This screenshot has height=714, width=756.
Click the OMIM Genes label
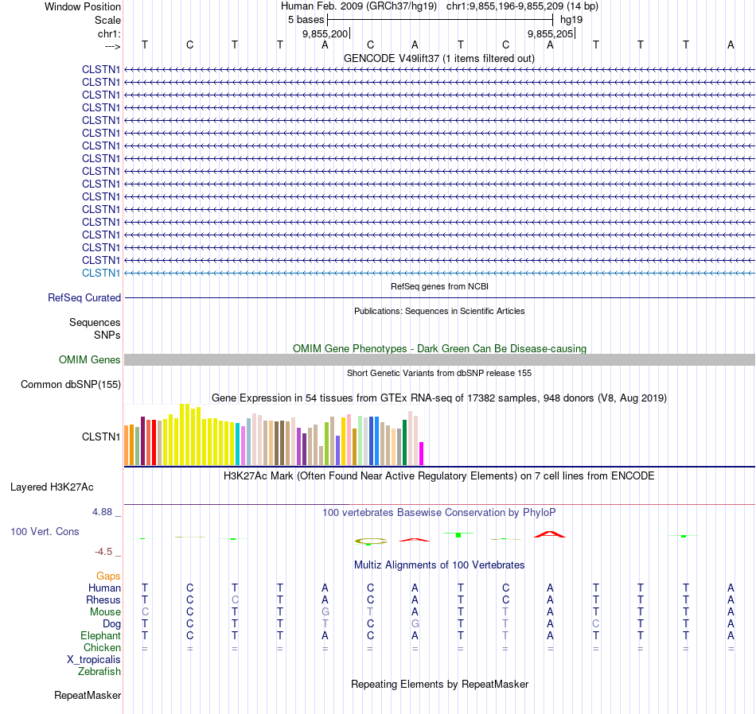click(x=90, y=360)
